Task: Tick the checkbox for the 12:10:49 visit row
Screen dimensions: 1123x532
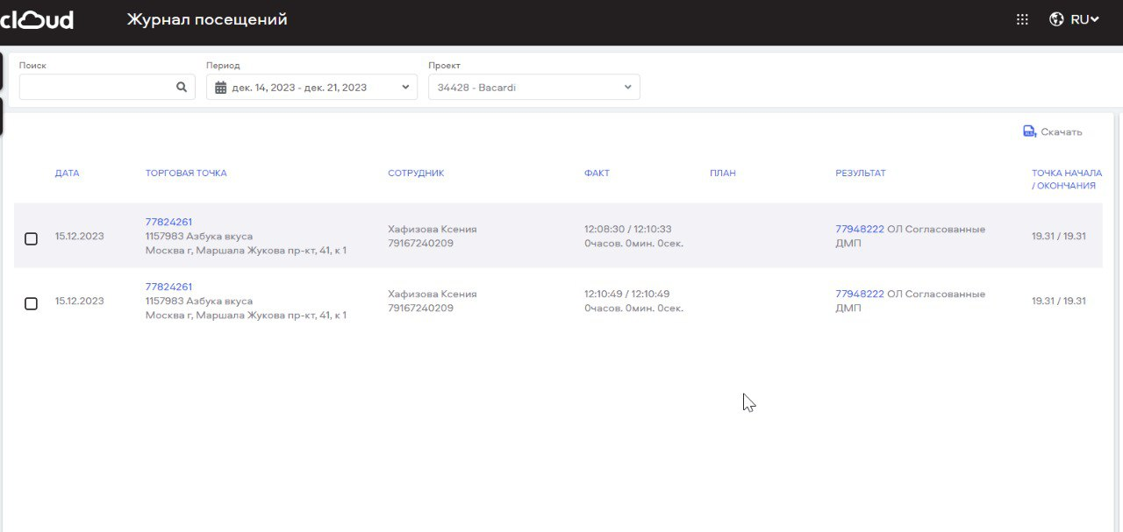Action: (31, 303)
